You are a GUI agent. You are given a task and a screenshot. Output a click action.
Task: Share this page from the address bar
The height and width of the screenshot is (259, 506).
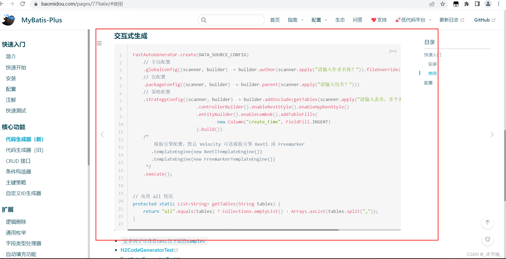click(x=432, y=4)
